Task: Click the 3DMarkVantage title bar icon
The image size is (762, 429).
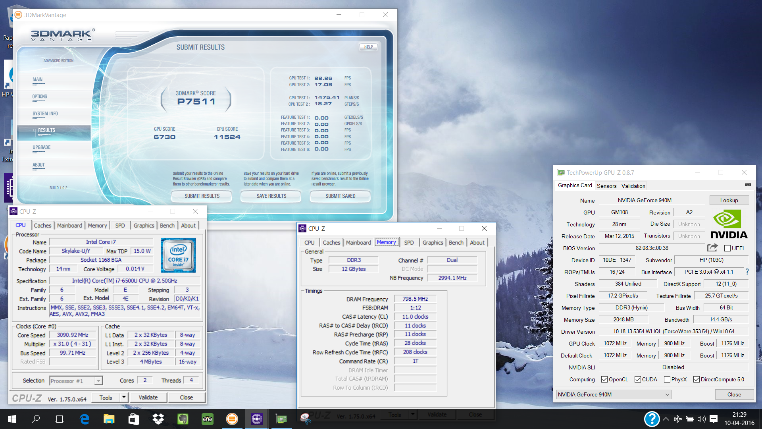Action: point(18,15)
